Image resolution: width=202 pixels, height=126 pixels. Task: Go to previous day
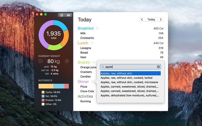(142, 19)
